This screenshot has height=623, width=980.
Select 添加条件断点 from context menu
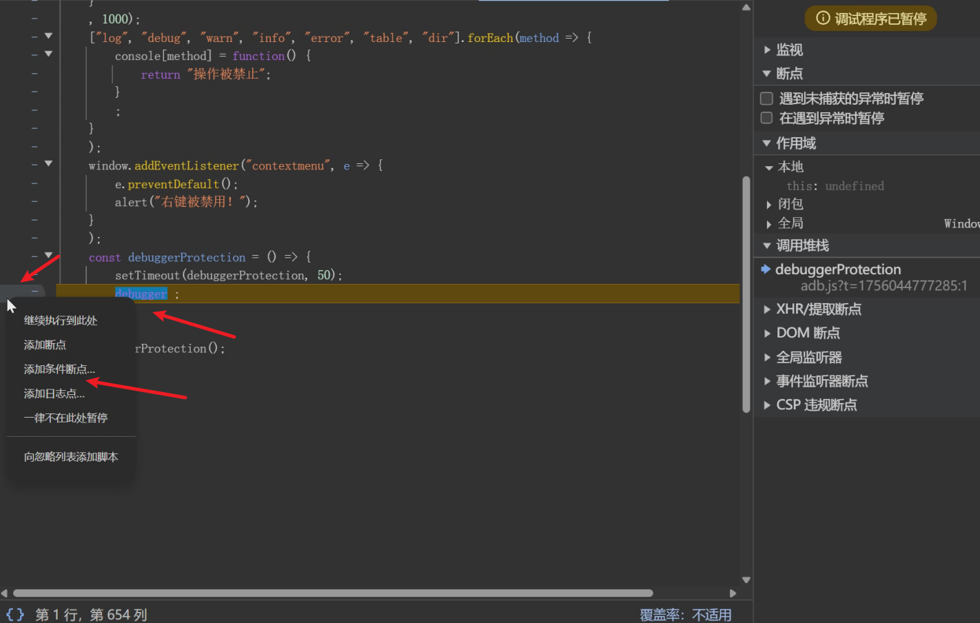point(59,369)
